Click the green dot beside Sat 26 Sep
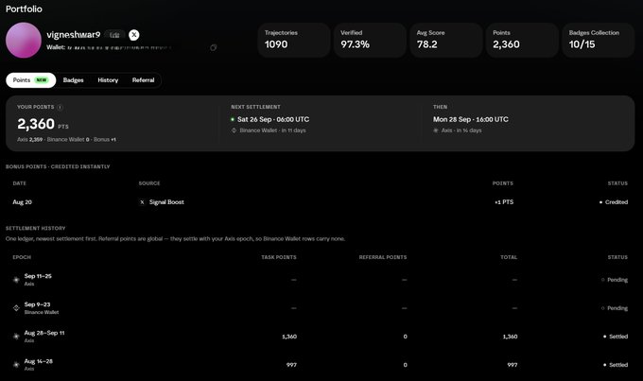 233,119
